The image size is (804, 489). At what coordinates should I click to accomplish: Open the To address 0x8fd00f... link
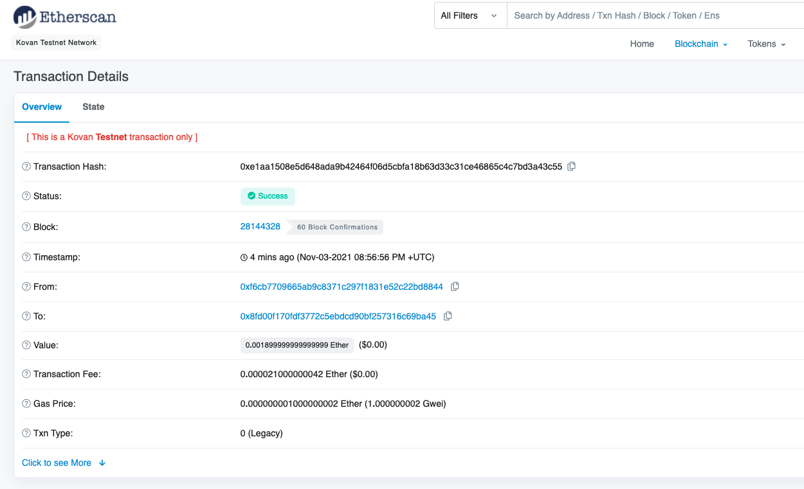[x=338, y=316]
